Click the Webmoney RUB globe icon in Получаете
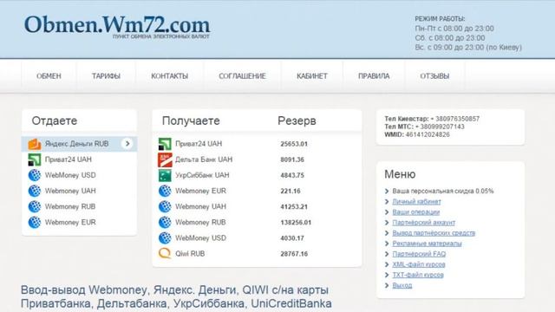This screenshot has width=555, height=312. (x=165, y=222)
